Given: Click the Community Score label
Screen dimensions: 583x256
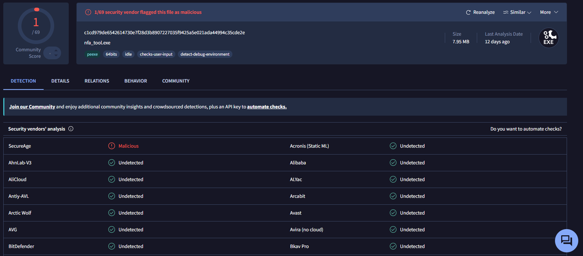Looking at the screenshot, I should click(28, 53).
